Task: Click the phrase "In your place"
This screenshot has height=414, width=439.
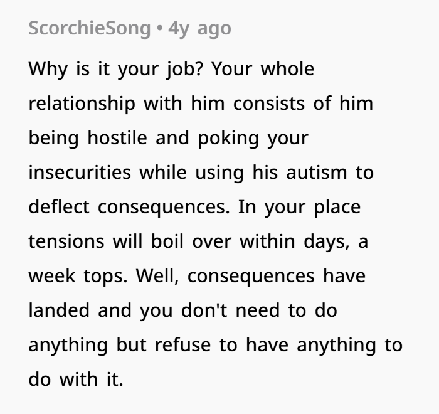Action: pos(299,208)
